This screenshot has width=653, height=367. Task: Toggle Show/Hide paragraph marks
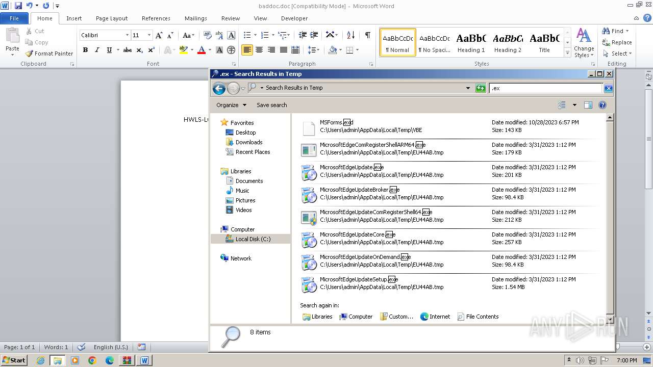coord(367,35)
